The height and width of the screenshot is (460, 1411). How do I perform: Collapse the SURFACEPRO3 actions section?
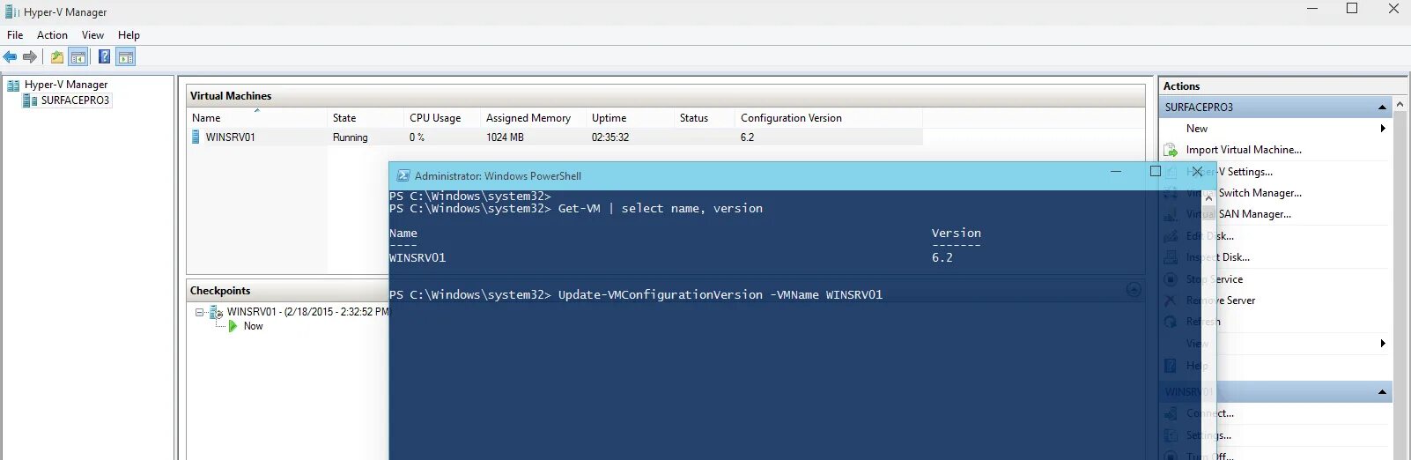(1382, 108)
